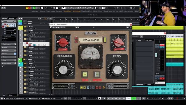Toggle the green R read automation button
This screenshot has height=105, width=186.
[x=34, y=8]
